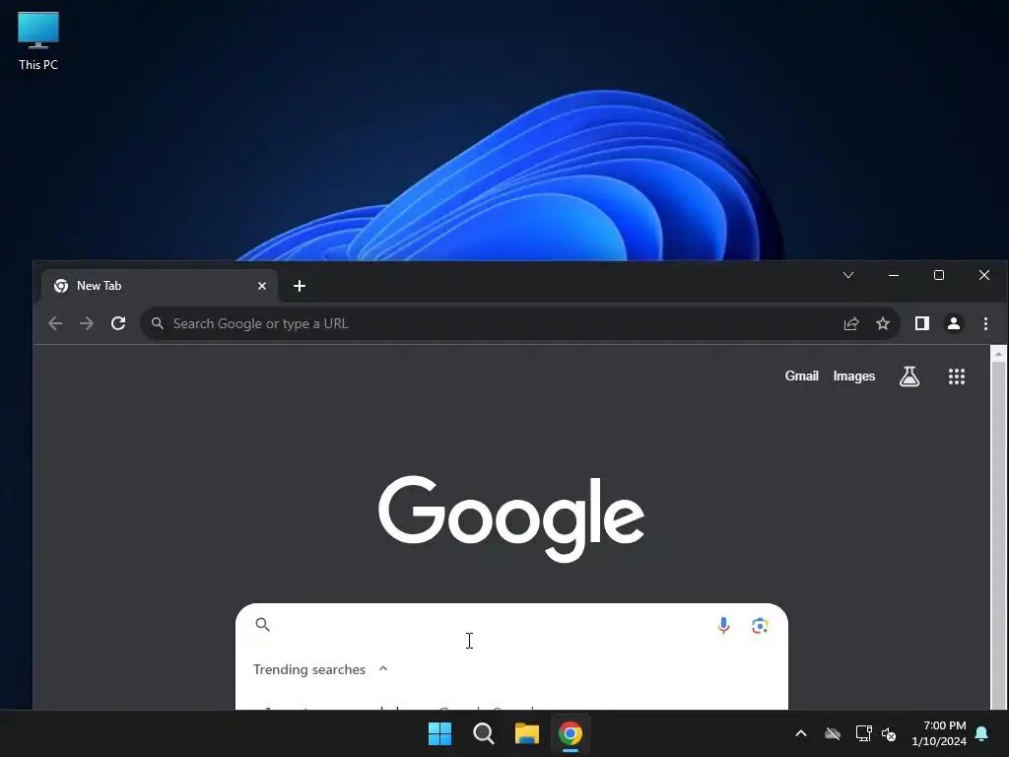Open Gmail link
Viewport: 1009px width, 757px height.
pos(801,376)
